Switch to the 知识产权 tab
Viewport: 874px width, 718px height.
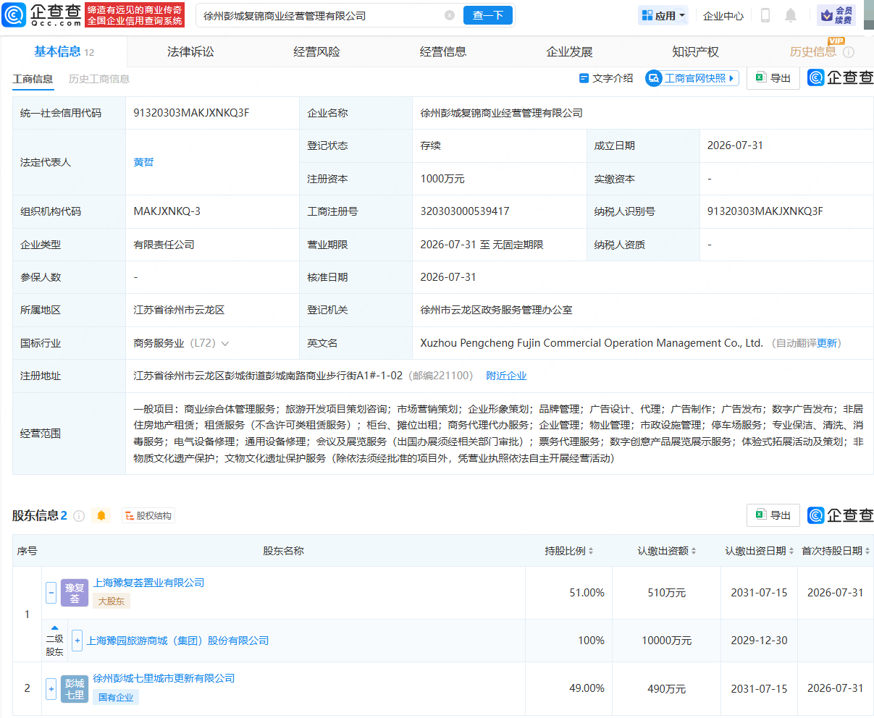click(x=695, y=51)
